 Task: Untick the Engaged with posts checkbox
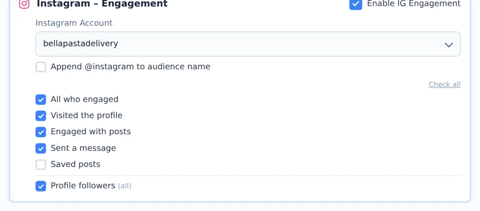41,132
